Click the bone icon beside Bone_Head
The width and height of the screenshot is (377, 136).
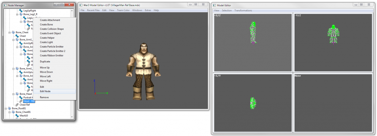point(17,94)
